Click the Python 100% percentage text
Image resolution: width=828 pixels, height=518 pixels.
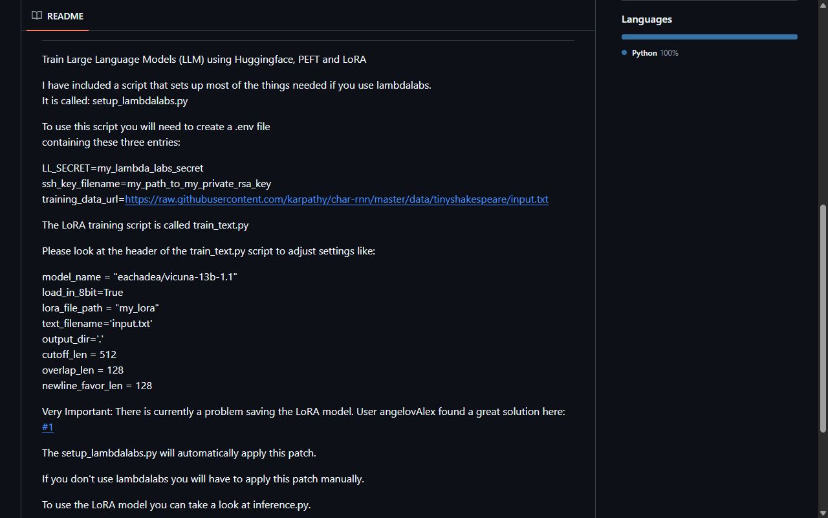tap(669, 53)
